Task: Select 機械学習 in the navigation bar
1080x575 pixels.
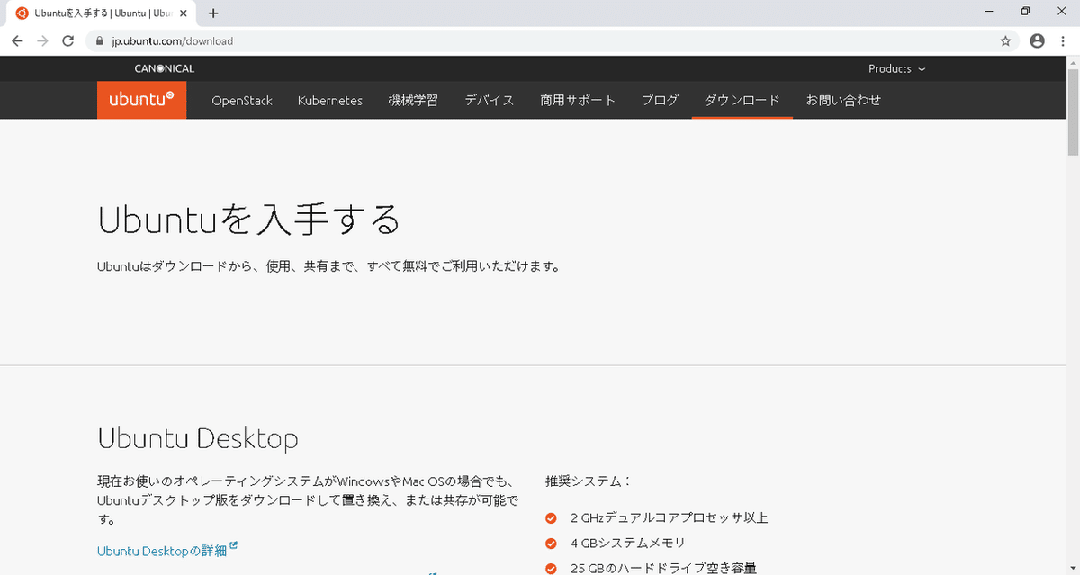Action: (413, 100)
